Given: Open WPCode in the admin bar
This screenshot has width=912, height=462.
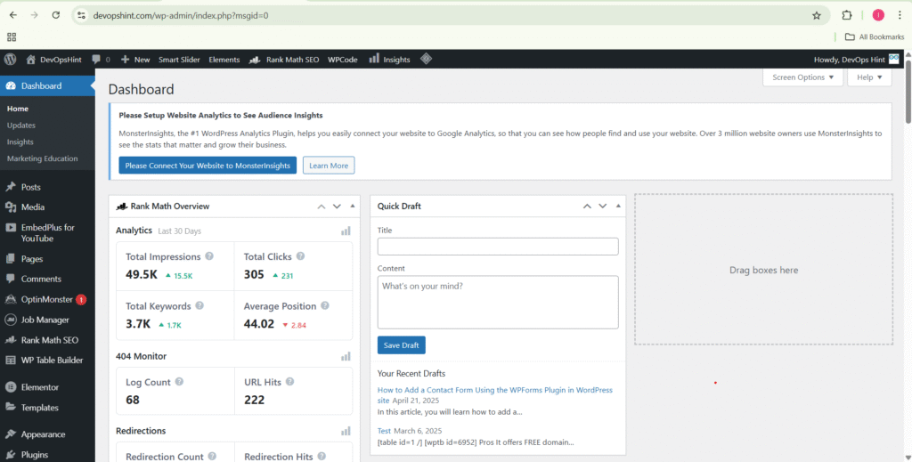Looking at the screenshot, I should click(x=343, y=60).
